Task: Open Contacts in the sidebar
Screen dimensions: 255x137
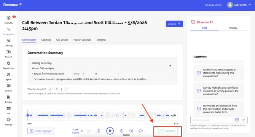Action: pyautogui.click(x=9, y=88)
